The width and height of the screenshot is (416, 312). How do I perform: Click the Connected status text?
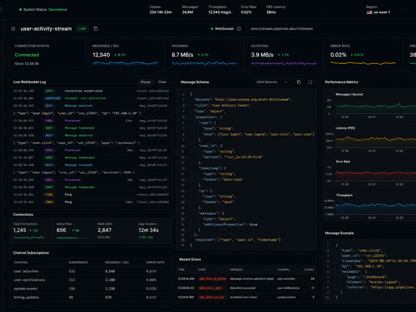(x=27, y=55)
